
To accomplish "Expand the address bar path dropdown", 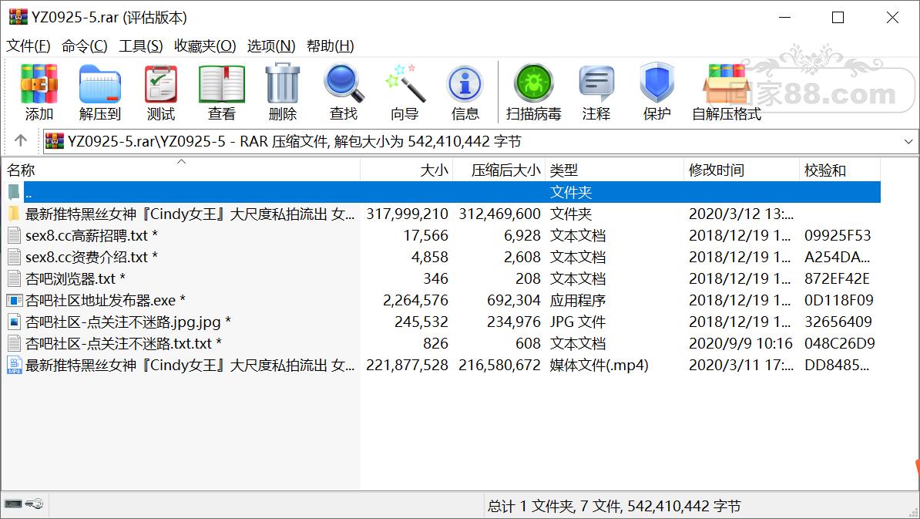I will tap(908, 141).
